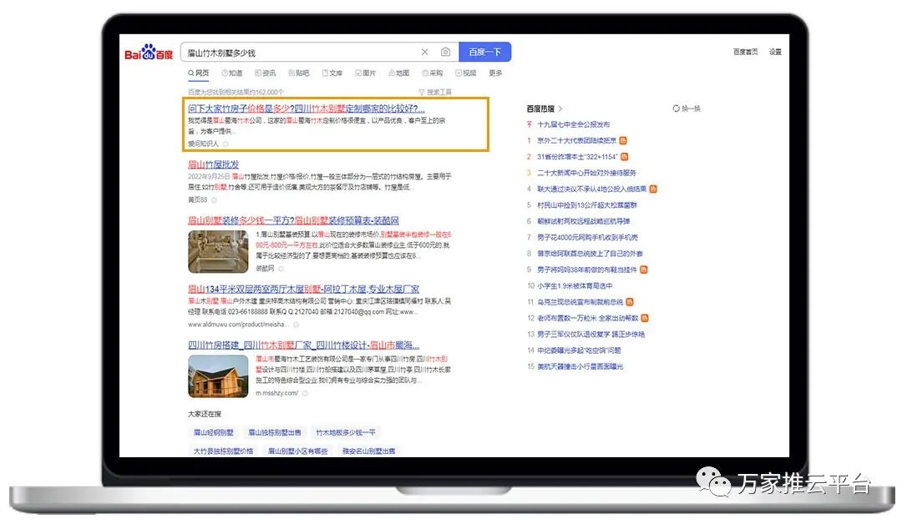Switch to the 图片 images tab

coord(365,73)
